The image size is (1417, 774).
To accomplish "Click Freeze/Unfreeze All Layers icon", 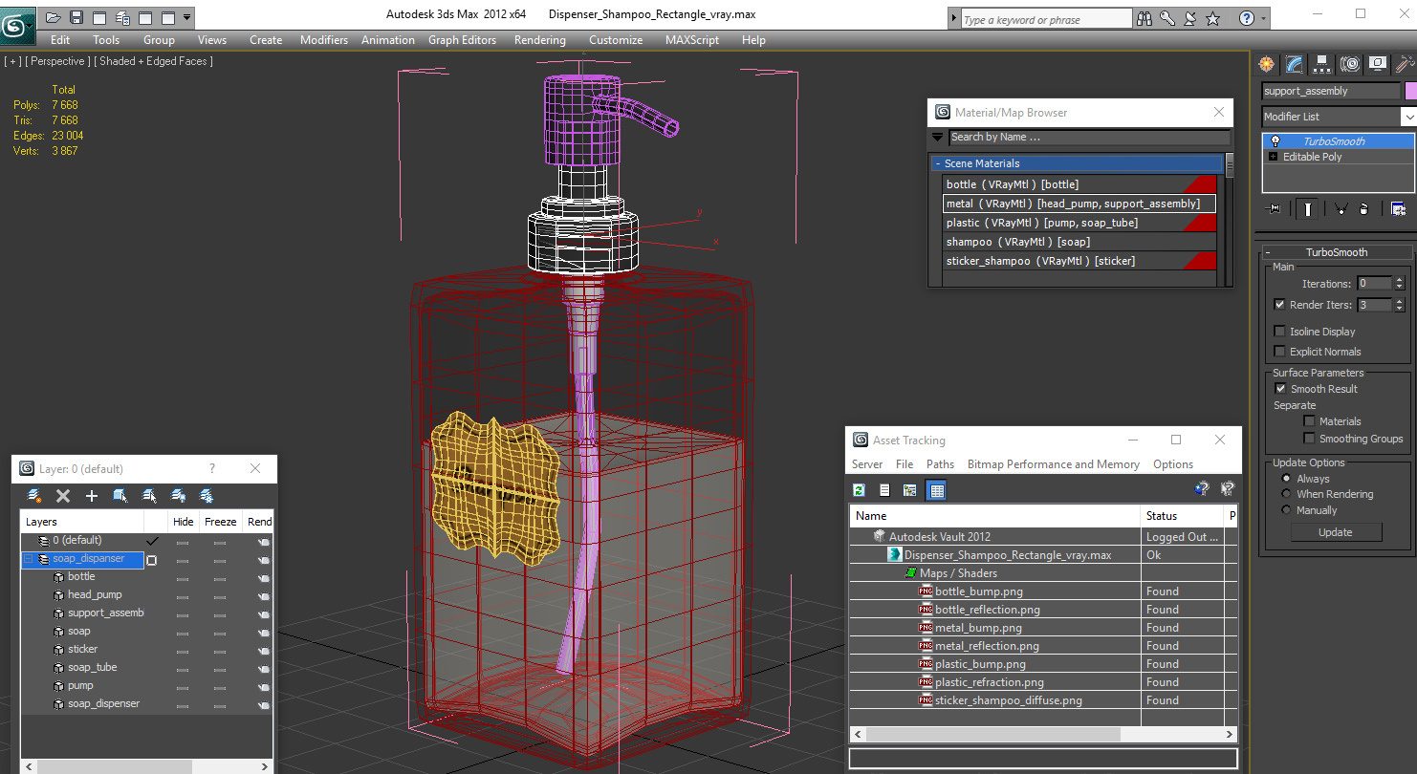I will click(206, 496).
